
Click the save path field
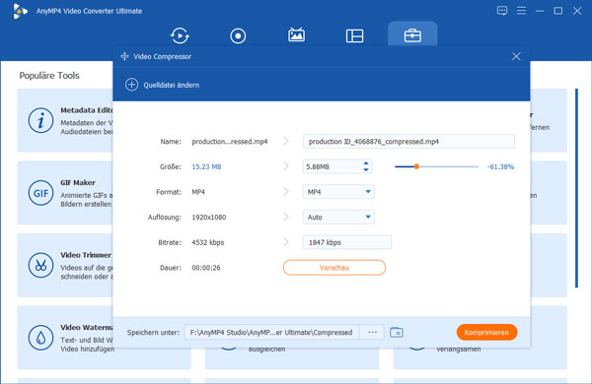pyautogui.click(x=271, y=333)
